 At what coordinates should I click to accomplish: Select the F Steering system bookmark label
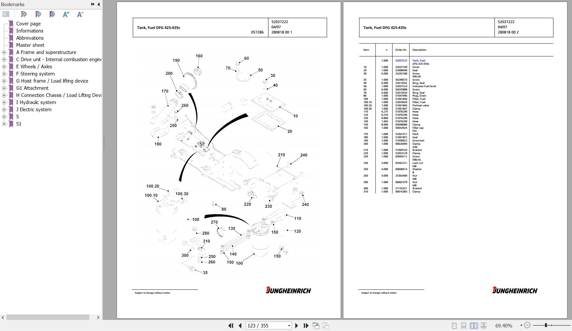[x=36, y=74]
